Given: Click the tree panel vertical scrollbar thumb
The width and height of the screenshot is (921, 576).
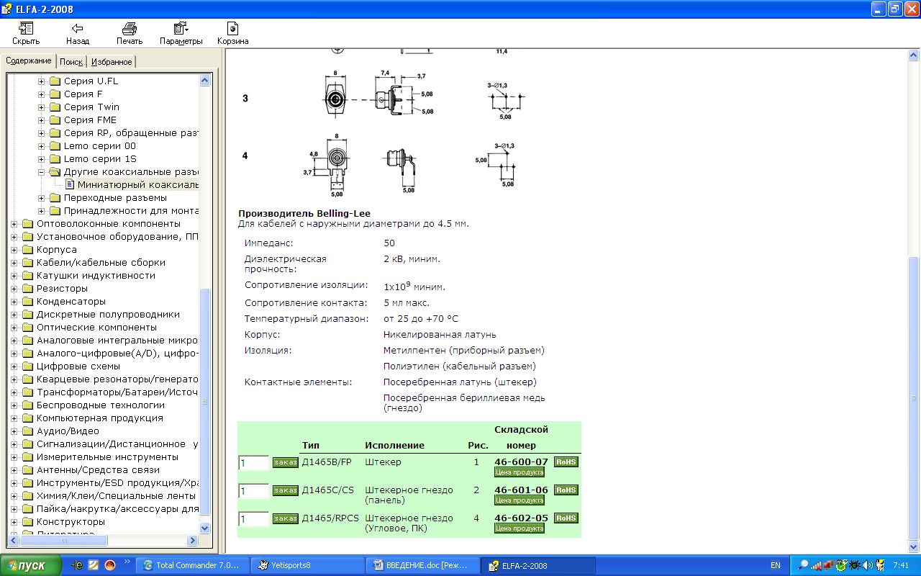Looking at the screenshot, I should pyautogui.click(x=205, y=403).
